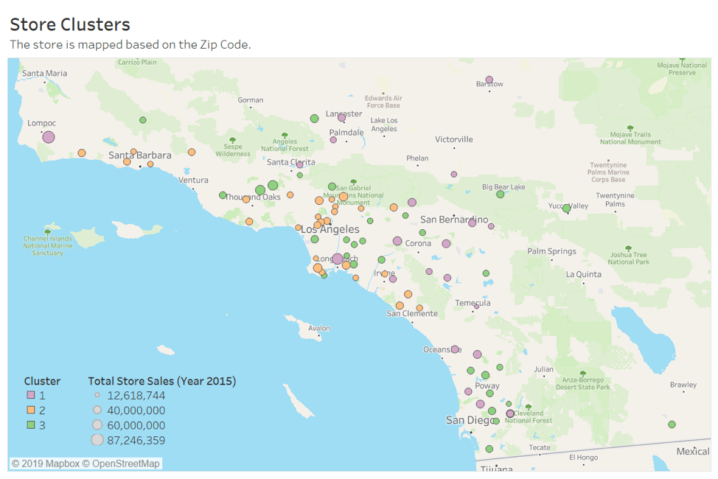The height and width of the screenshot is (479, 718).
Task: Click the Cleveland National Forest tree icon
Action: (x=528, y=406)
